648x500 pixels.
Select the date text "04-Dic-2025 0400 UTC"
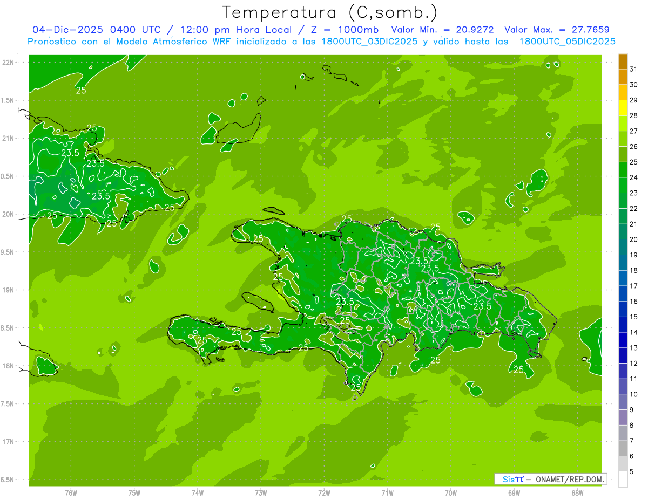click(x=99, y=30)
